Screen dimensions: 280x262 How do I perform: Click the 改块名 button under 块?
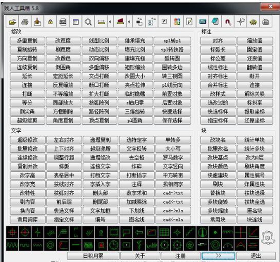(217, 140)
